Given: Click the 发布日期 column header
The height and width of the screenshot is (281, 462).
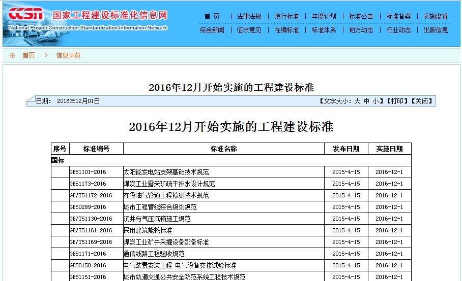Looking at the screenshot, I should pyautogui.click(x=346, y=149).
